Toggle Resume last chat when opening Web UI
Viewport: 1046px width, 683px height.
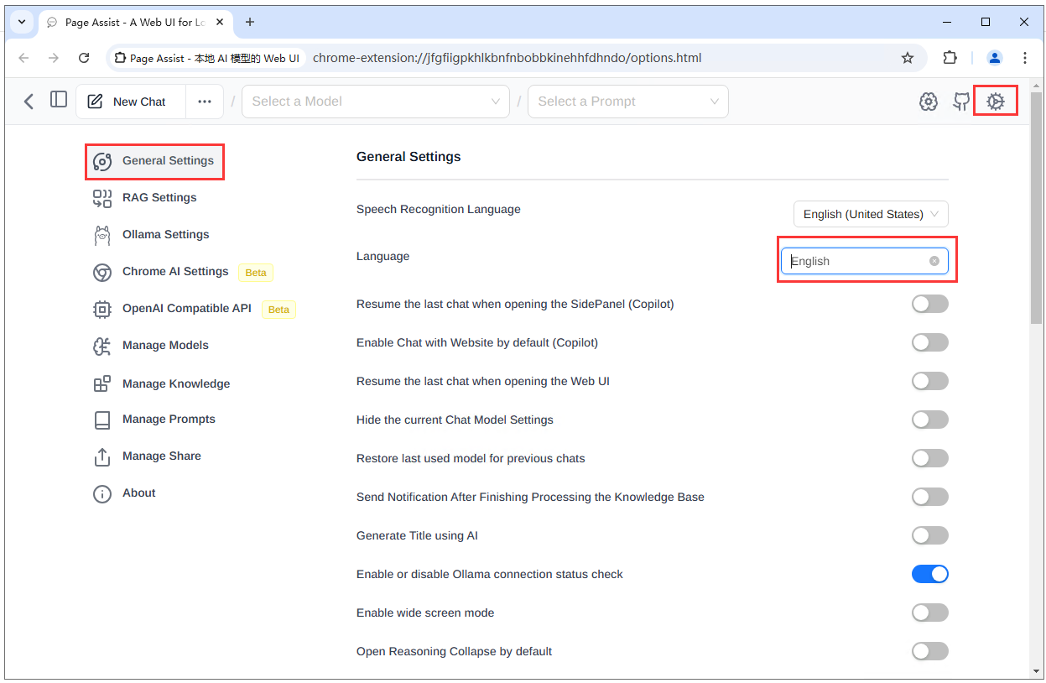tap(930, 381)
